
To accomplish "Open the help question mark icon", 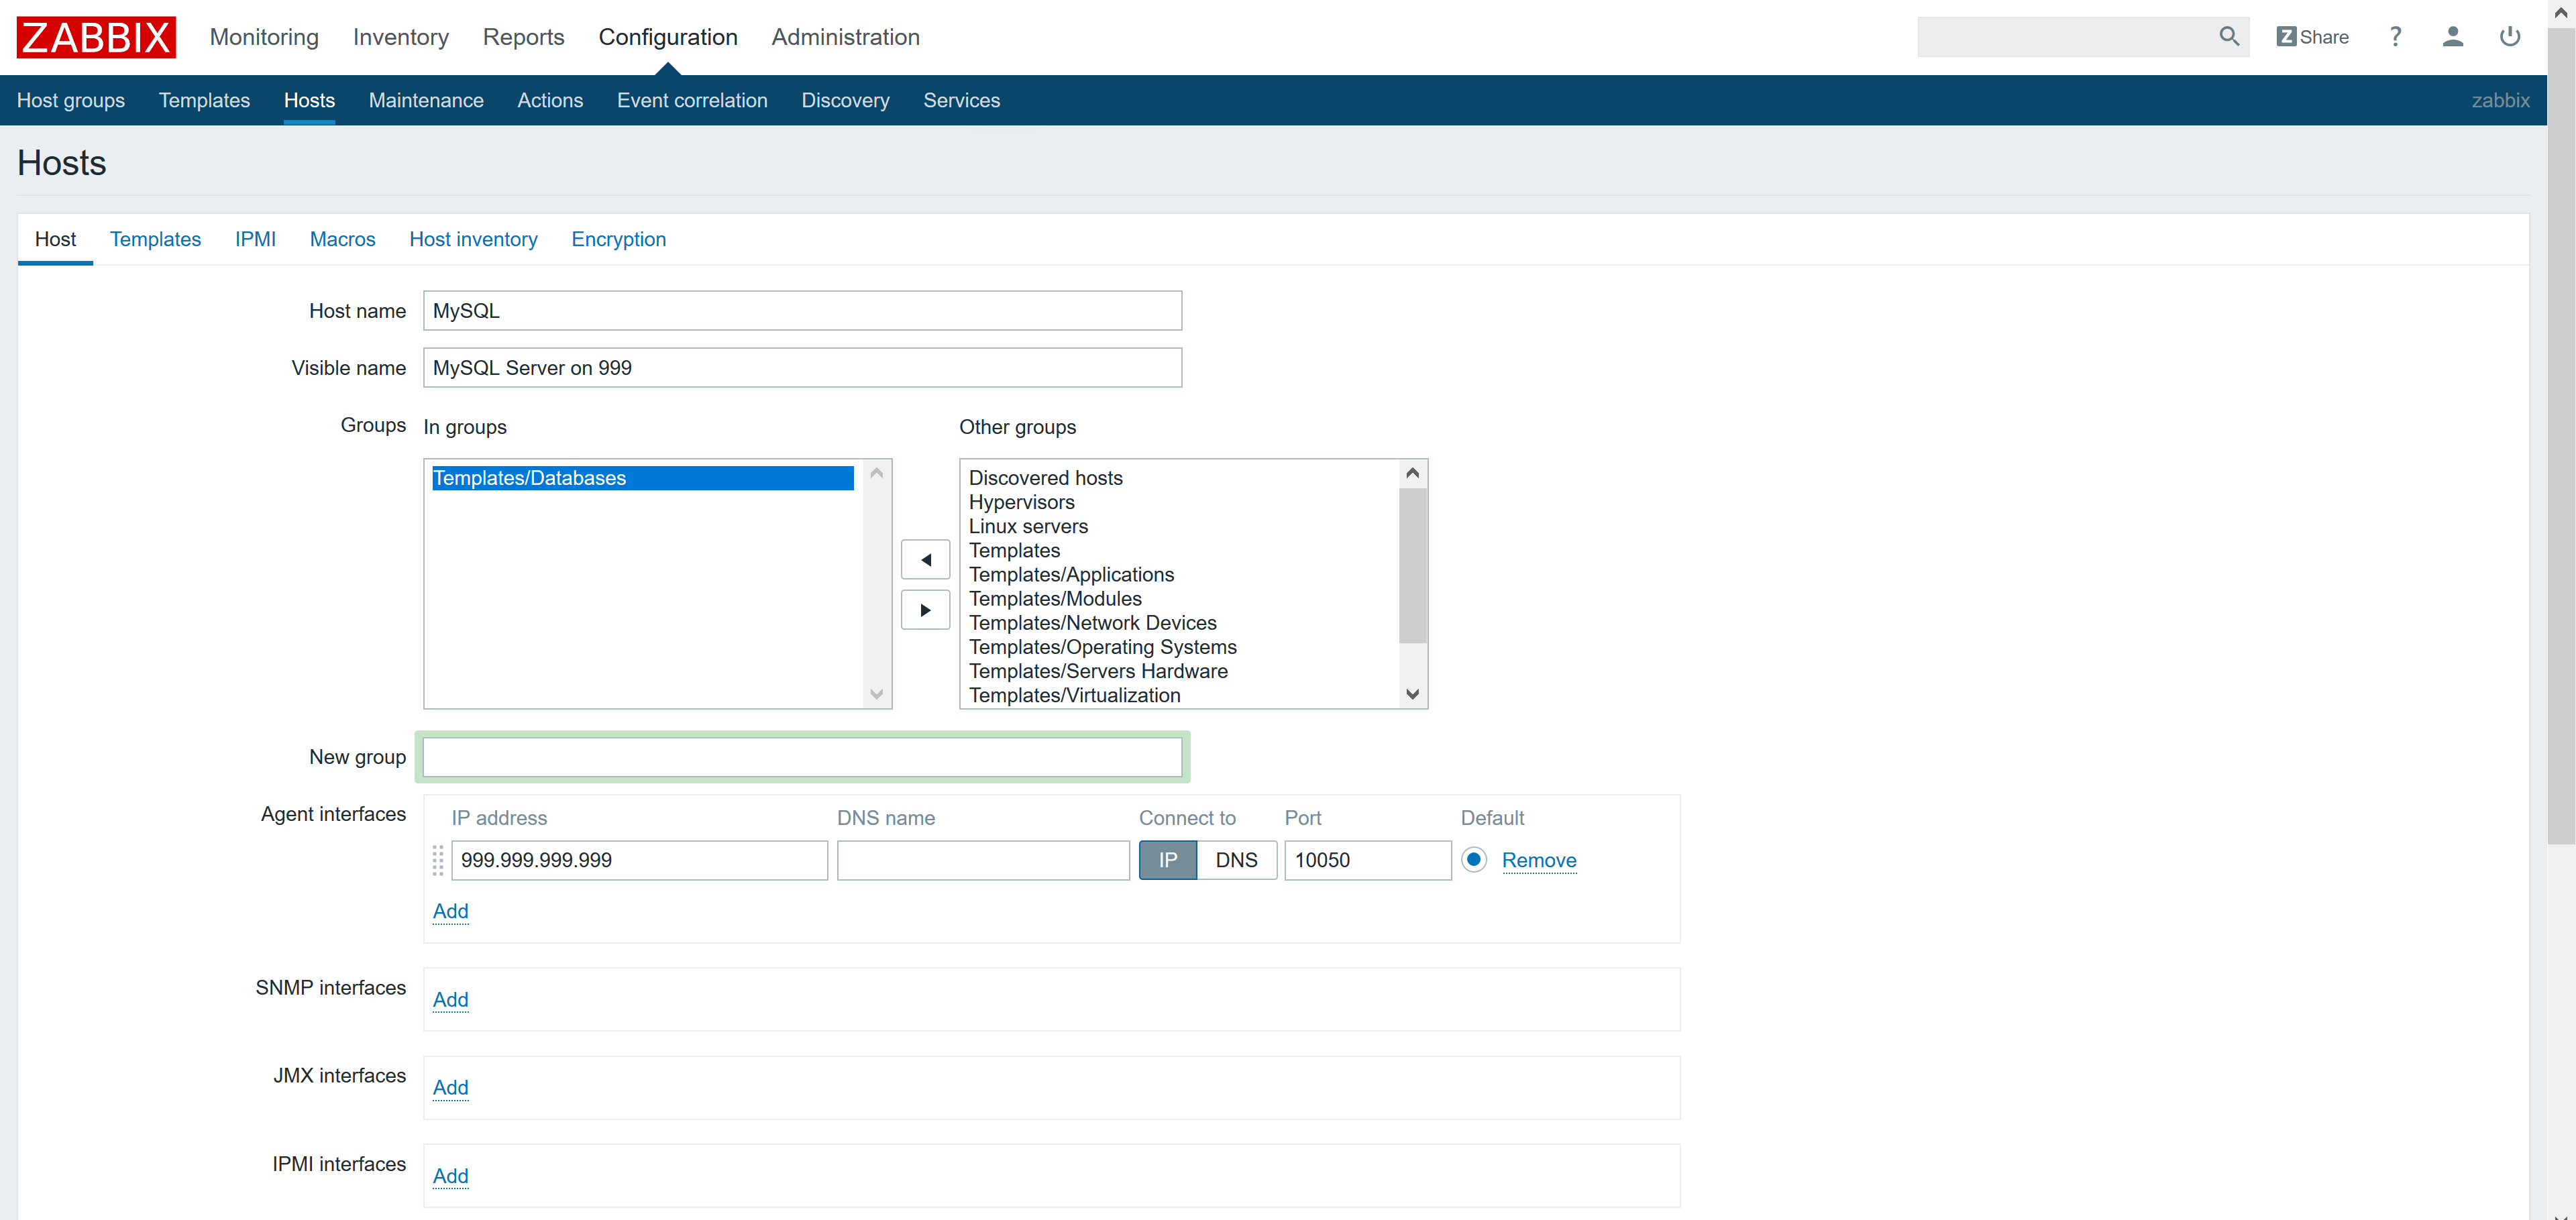I will coord(2395,37).
